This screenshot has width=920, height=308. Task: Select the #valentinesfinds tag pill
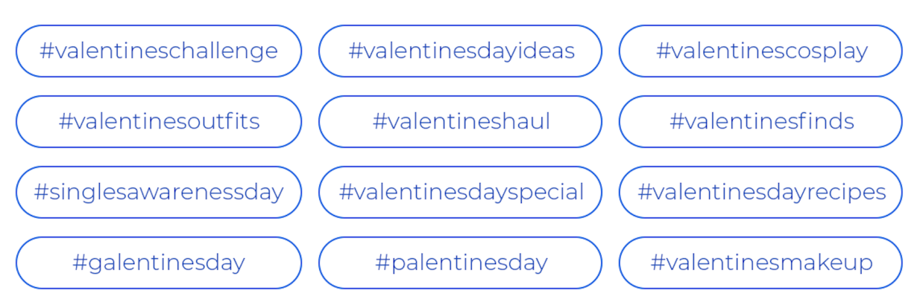pos(761,122)
